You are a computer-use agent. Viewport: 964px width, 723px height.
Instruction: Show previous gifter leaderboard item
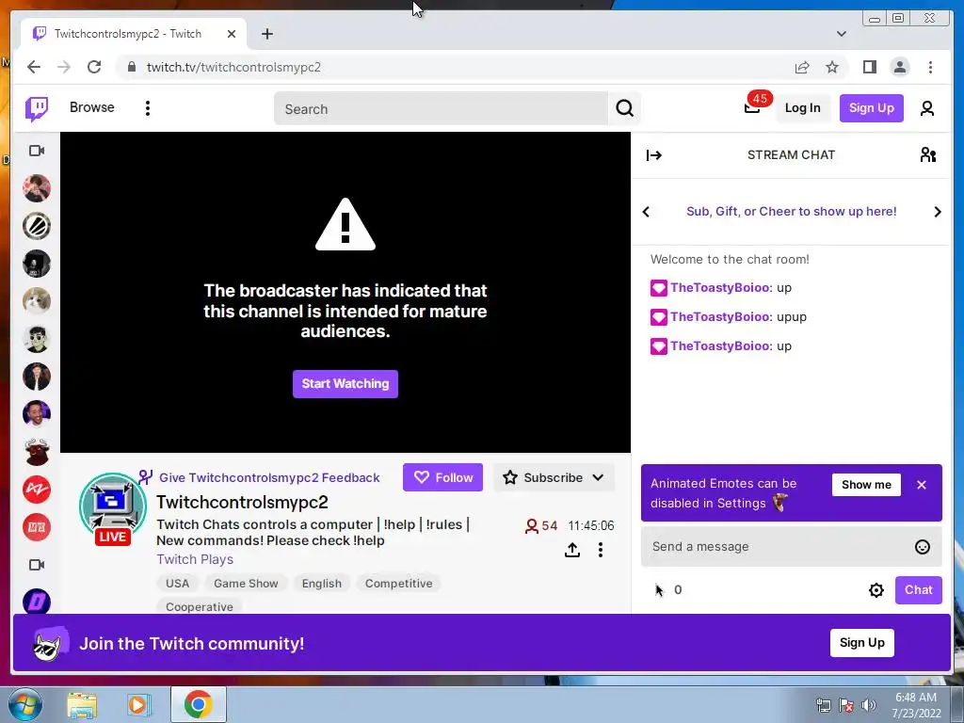click(646, 212)
